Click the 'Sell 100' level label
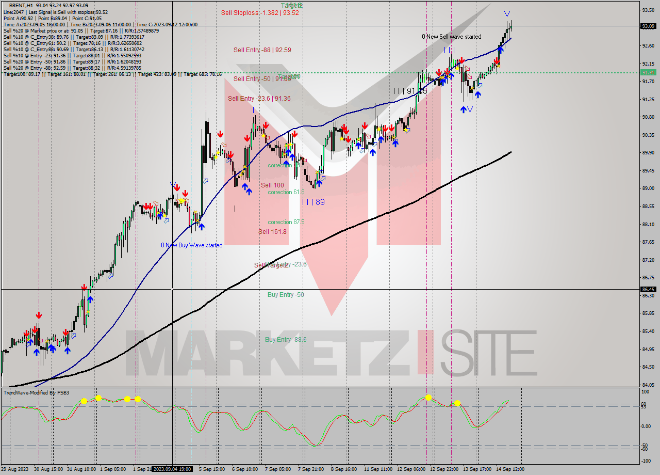Viewport: 660px width, 475px height. [x=272, y=185]
